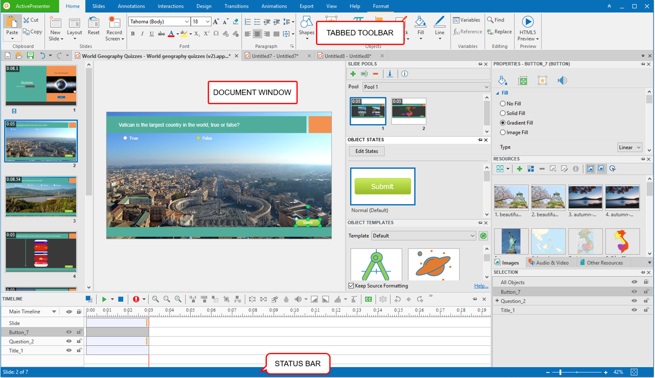Hide the Question_2 track in timeline

(x=69, y=342)
